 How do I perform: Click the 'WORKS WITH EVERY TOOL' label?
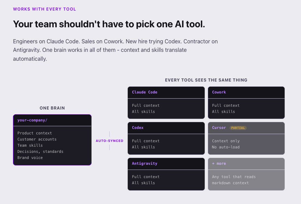point(44,9)
